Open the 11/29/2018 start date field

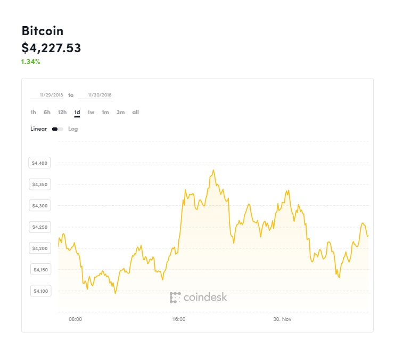click(47, 95)
